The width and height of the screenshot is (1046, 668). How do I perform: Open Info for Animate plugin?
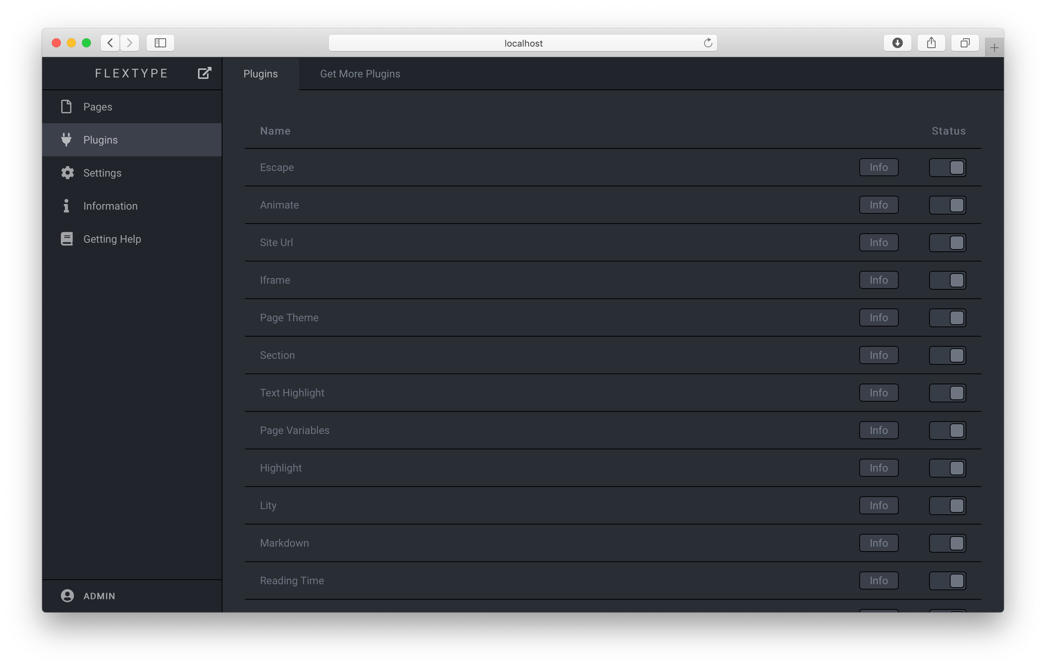tap(878, 205)
